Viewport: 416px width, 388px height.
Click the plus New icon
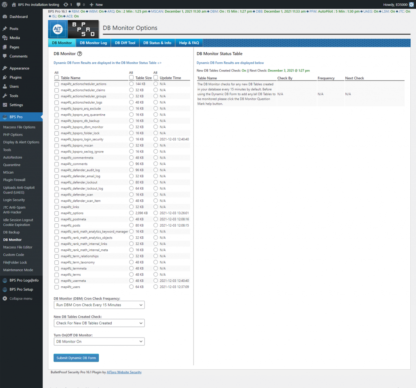click(x=91, y=4)
